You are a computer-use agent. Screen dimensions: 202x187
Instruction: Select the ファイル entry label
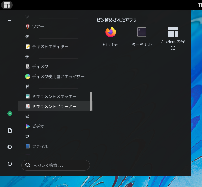pos(40,146)
